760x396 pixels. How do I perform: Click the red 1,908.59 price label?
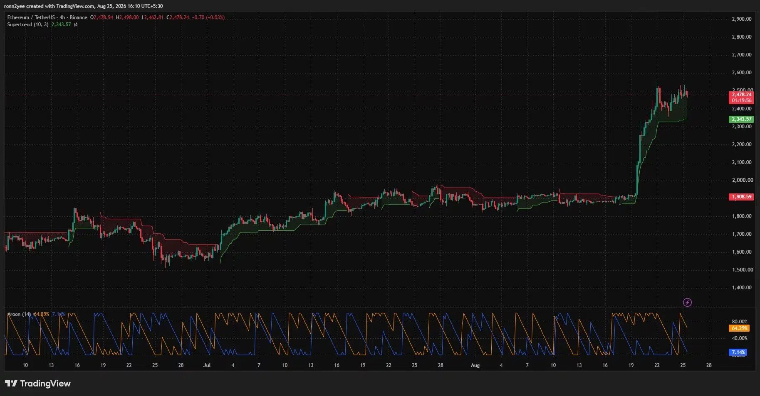(x=741, y=197)
